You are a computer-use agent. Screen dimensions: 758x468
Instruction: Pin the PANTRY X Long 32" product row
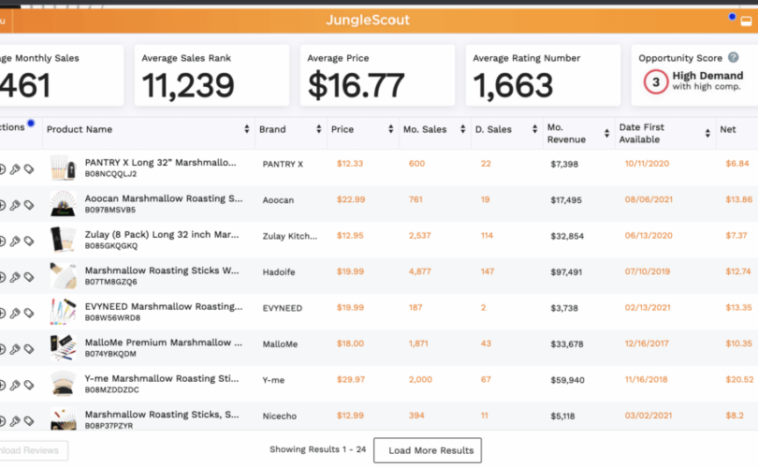[15, 168]
